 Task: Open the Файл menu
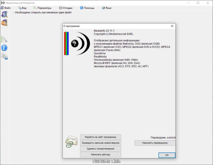pos(6,8)
